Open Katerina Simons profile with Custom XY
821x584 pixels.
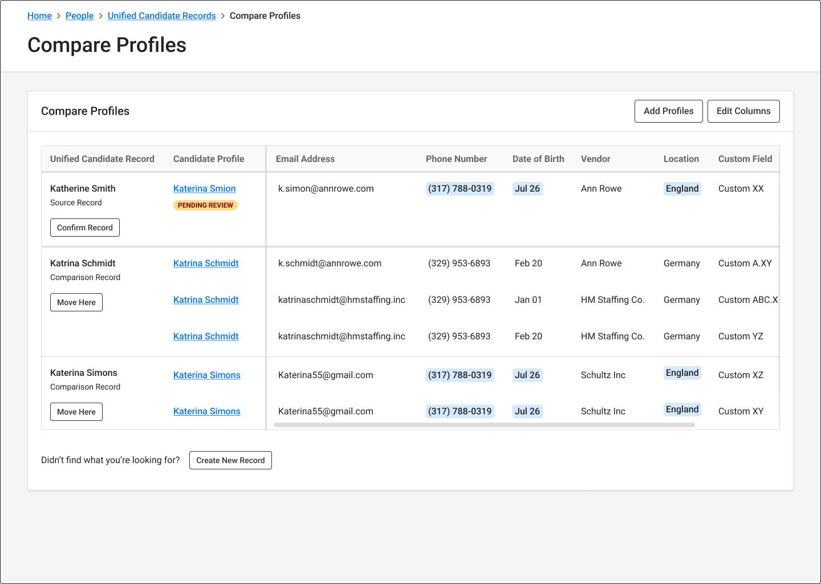206,412
